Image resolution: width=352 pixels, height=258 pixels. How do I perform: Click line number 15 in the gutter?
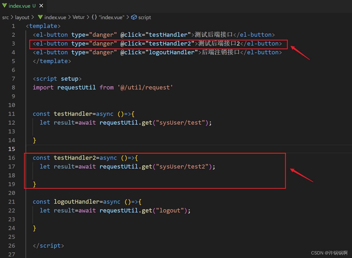[12, 149]
